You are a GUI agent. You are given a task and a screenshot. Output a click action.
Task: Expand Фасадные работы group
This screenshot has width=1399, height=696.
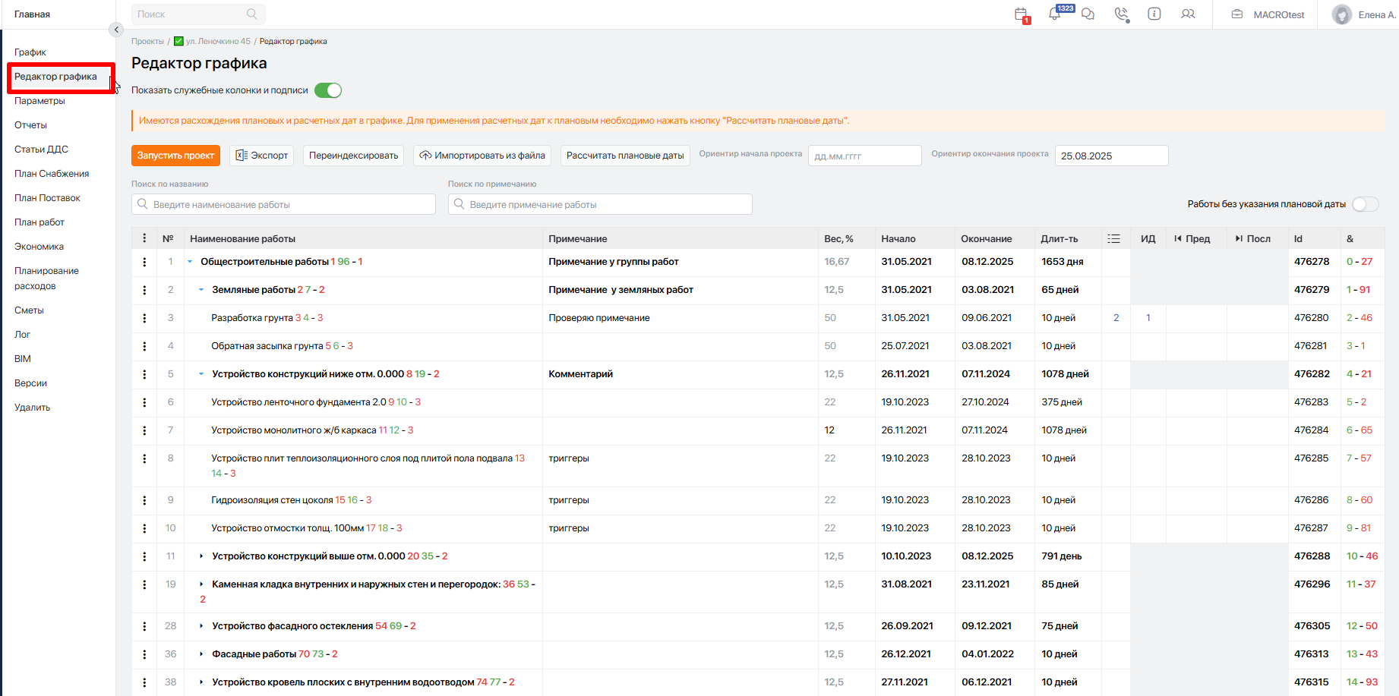click(x=201, y=654)
